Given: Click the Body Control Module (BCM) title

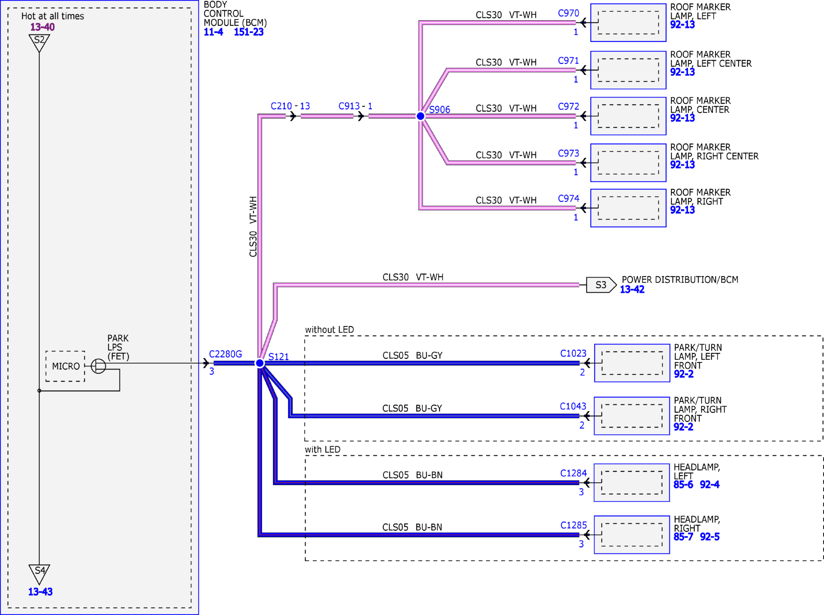Looking at the screenshot, I should [x=235, y=14].
